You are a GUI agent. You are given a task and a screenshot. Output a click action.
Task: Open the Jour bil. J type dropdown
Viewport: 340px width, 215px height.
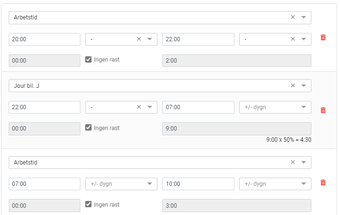304,86
